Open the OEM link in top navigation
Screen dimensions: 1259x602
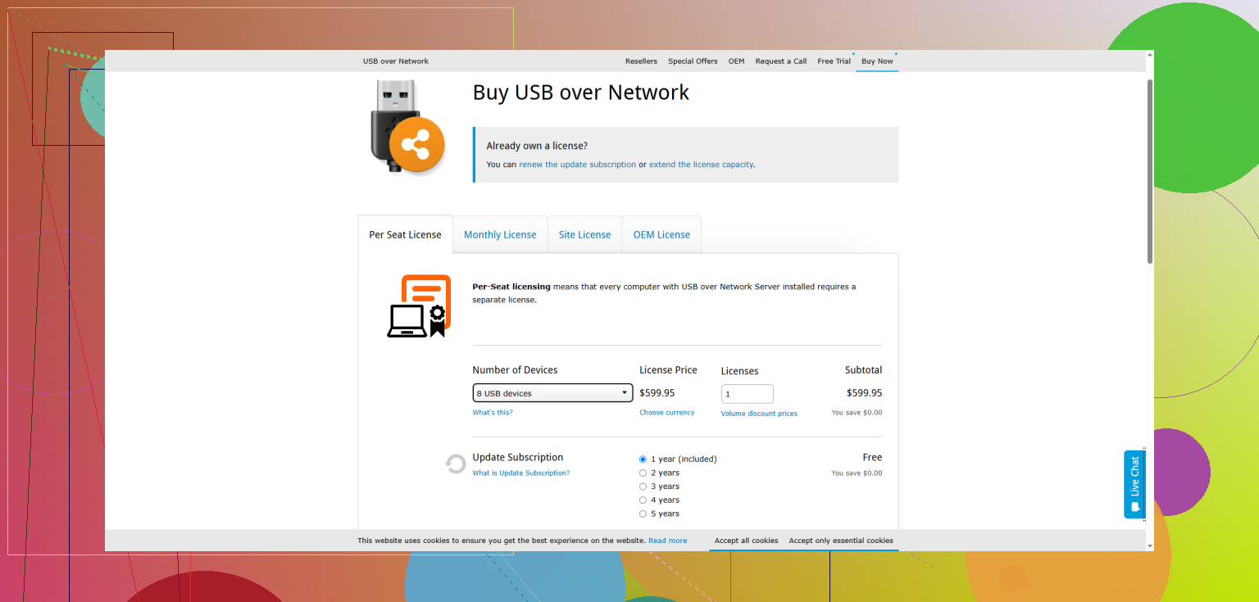[736, 61]
